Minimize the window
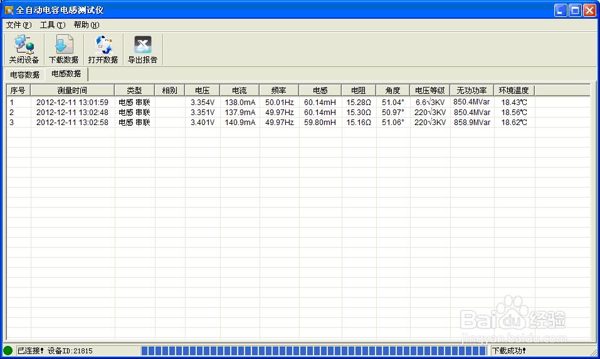 click(561, 10)
